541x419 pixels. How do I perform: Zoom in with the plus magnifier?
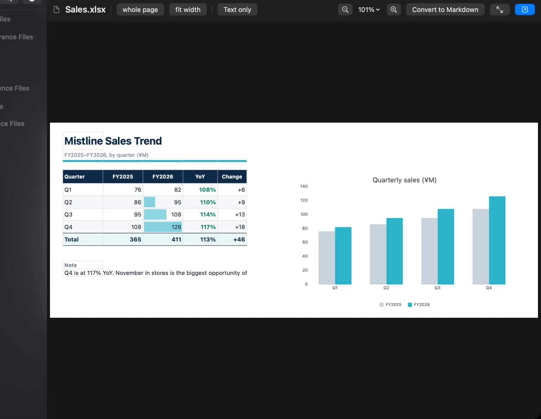(x=393, y=10)
